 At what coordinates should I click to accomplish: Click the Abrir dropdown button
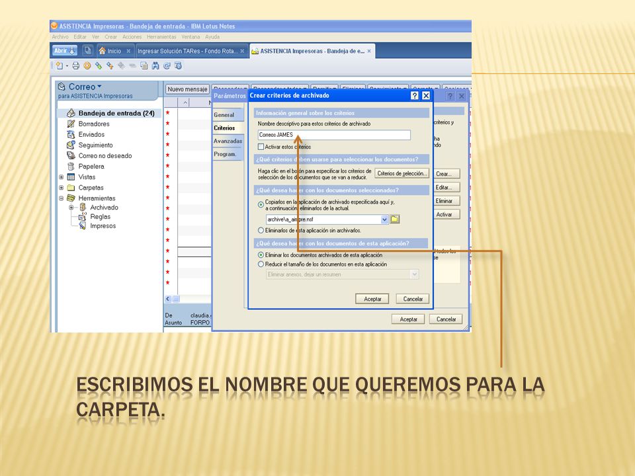pyautogui.click(x=65, y=51)
